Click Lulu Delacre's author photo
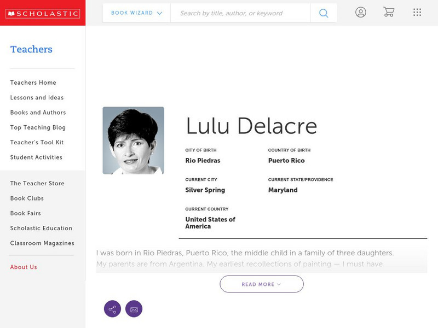The width and height of the screenshot is (438, 328). [133, 140]
